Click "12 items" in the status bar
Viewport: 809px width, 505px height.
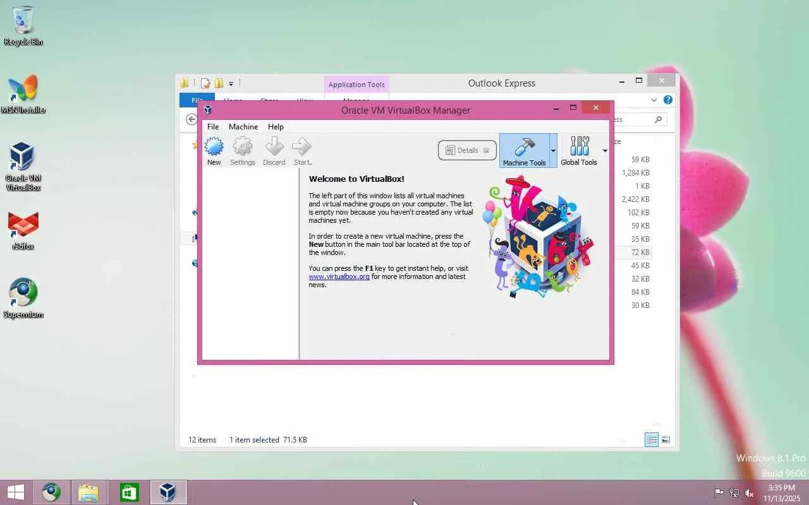(202, 440)
